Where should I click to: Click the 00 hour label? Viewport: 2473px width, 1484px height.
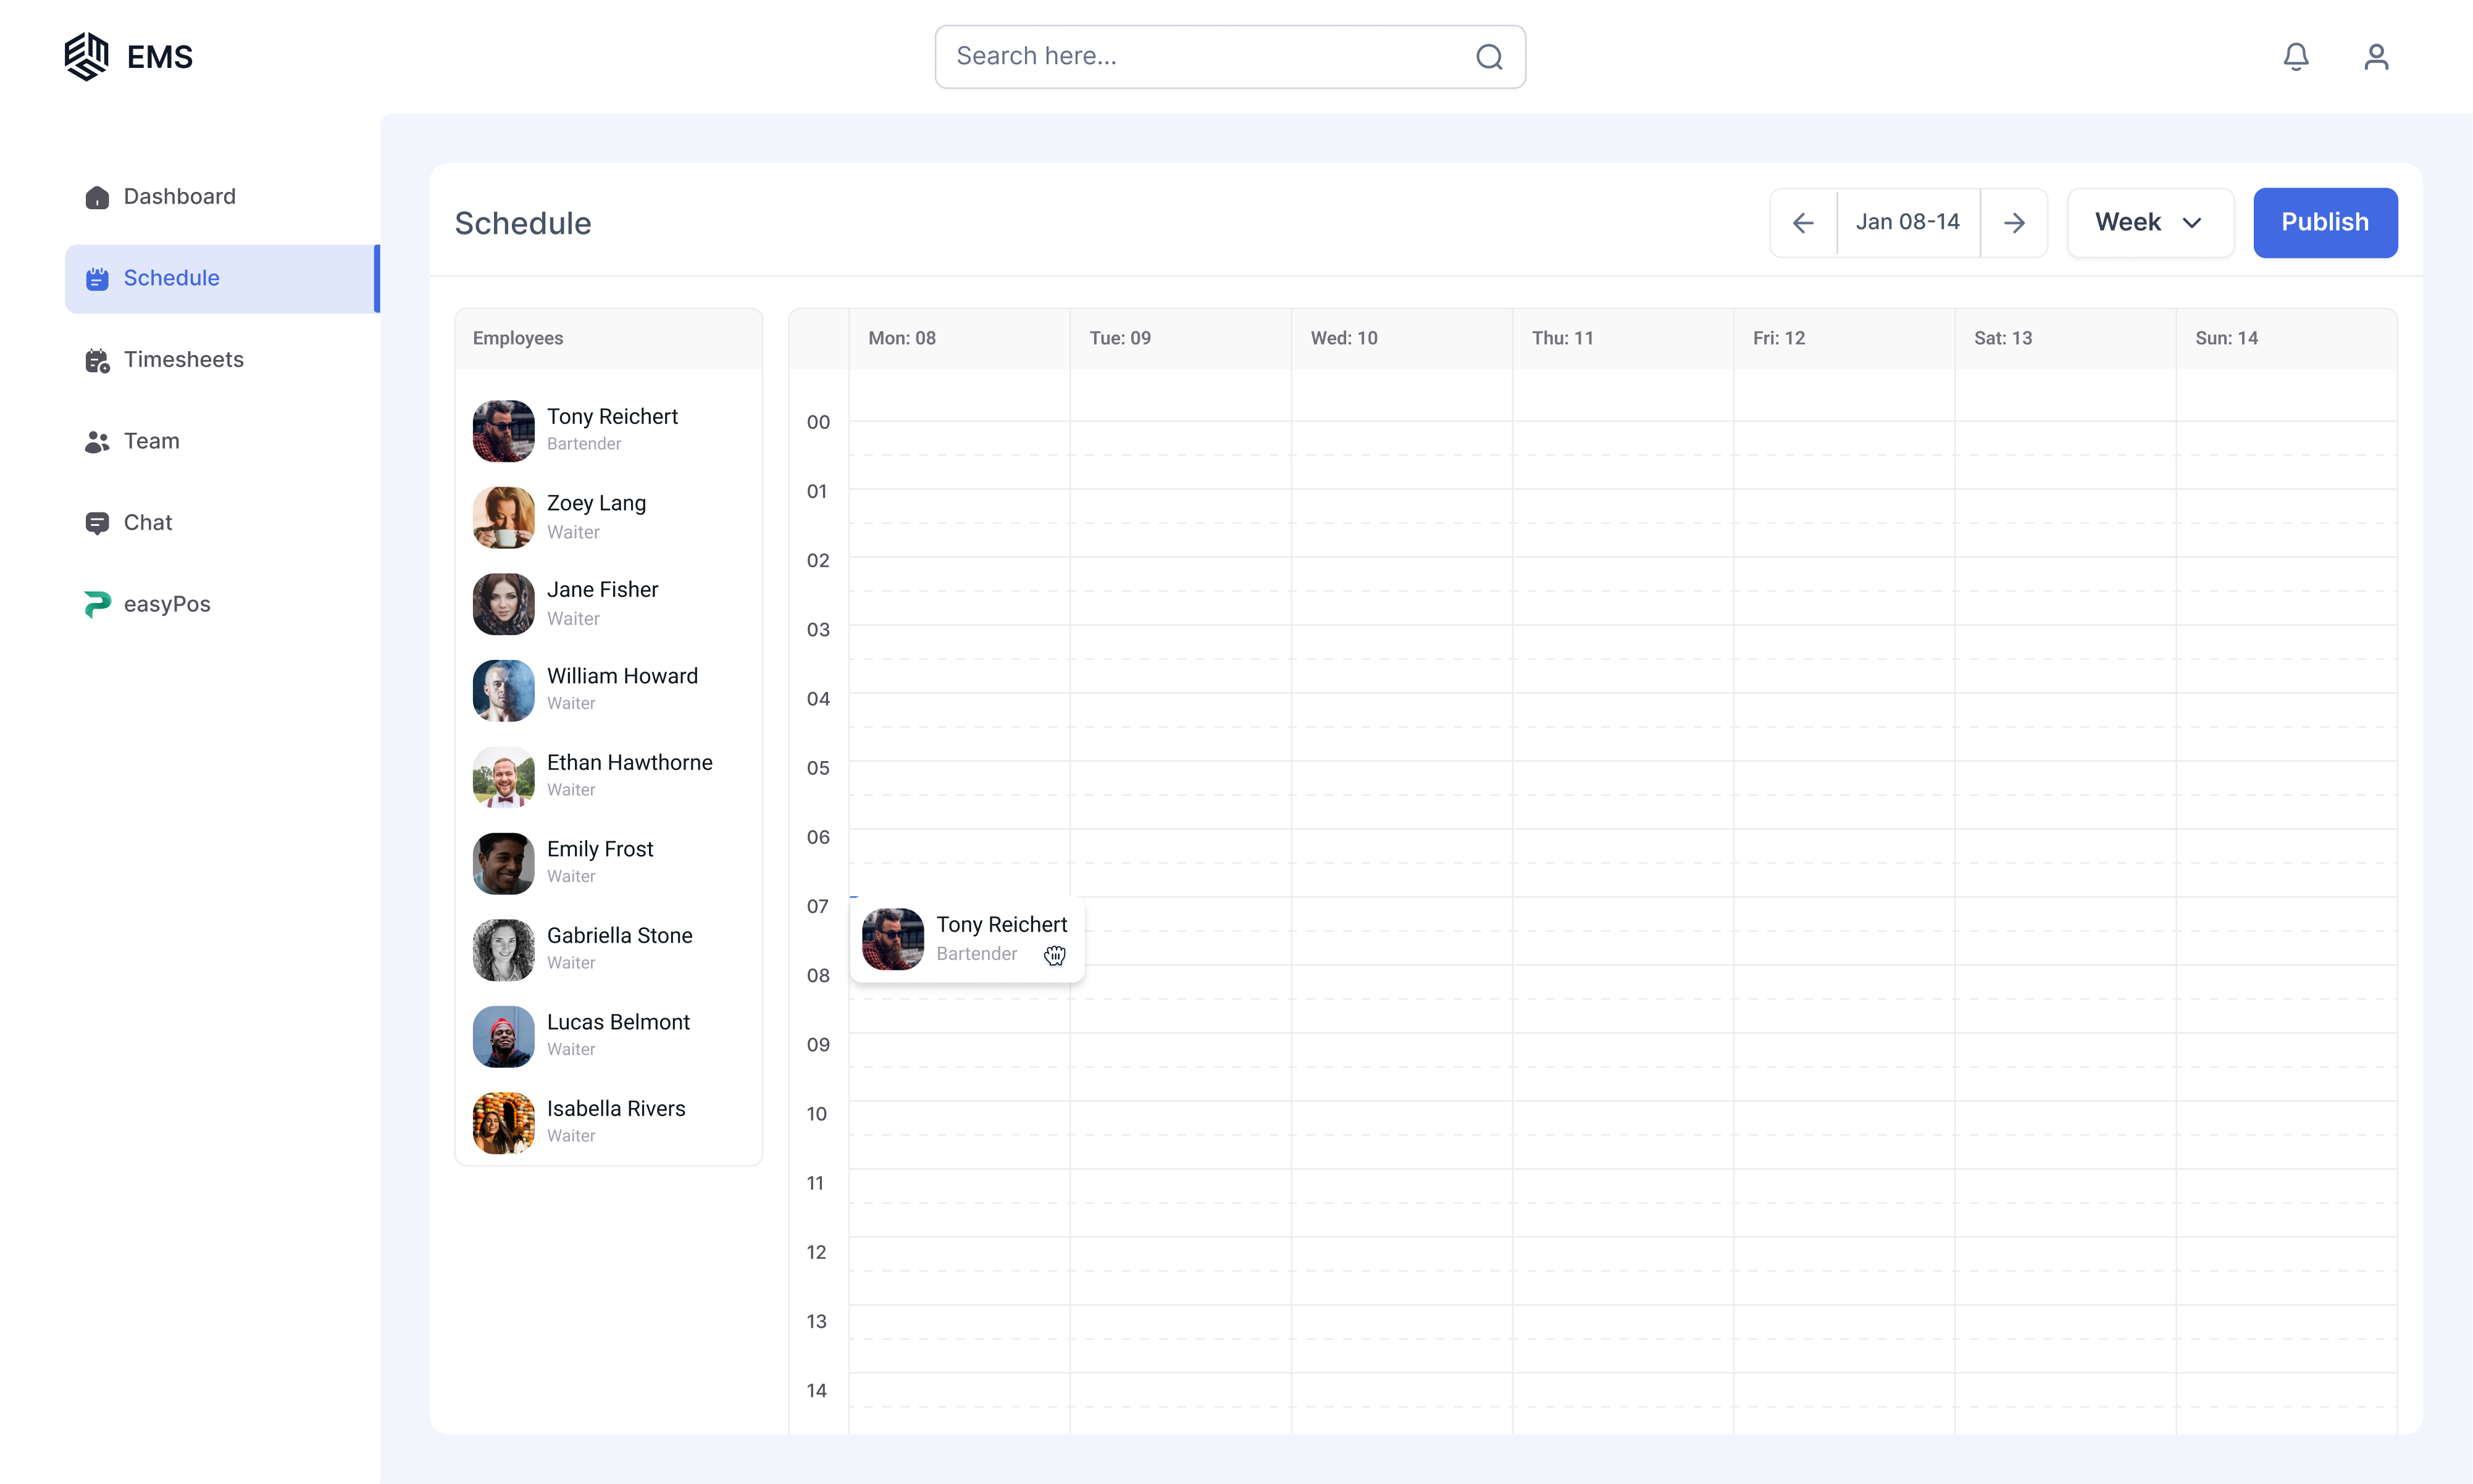(818, 423)
